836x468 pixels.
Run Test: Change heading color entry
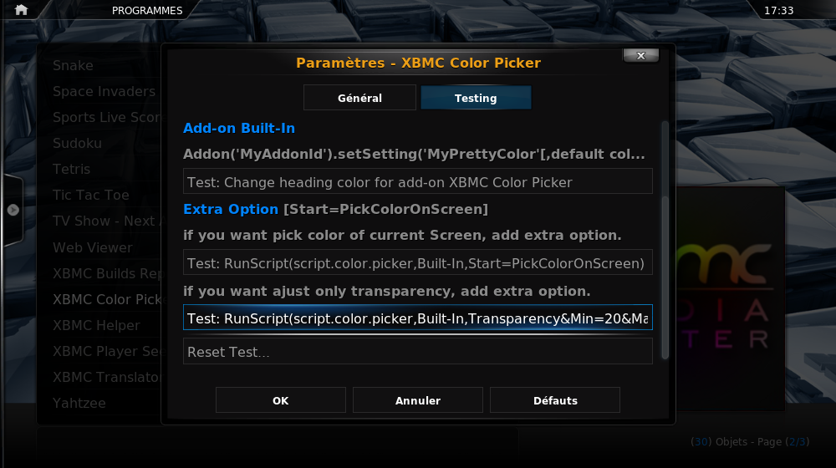pos(417,181)
